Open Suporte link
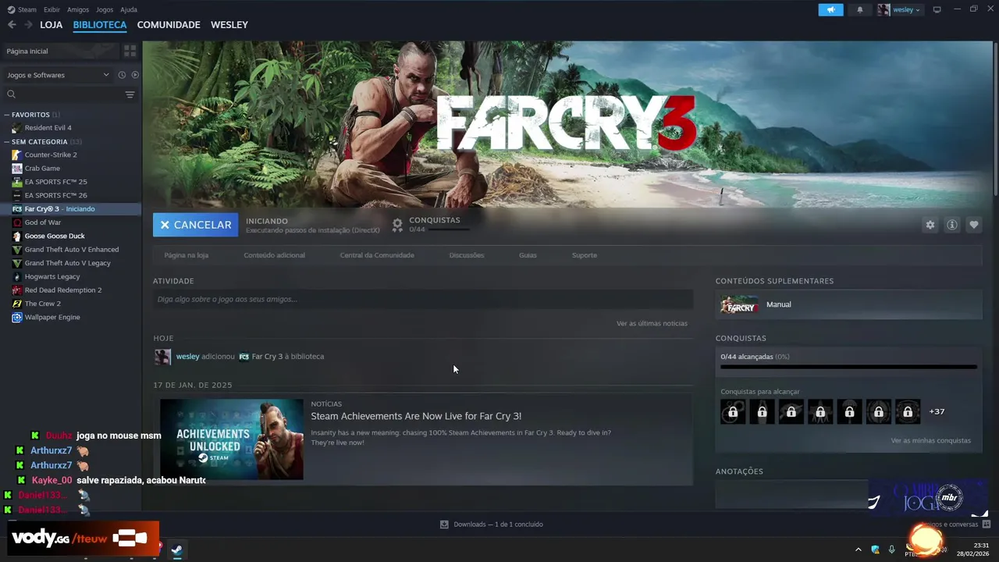Screen dimensions: 999x562 coord(584,255)
